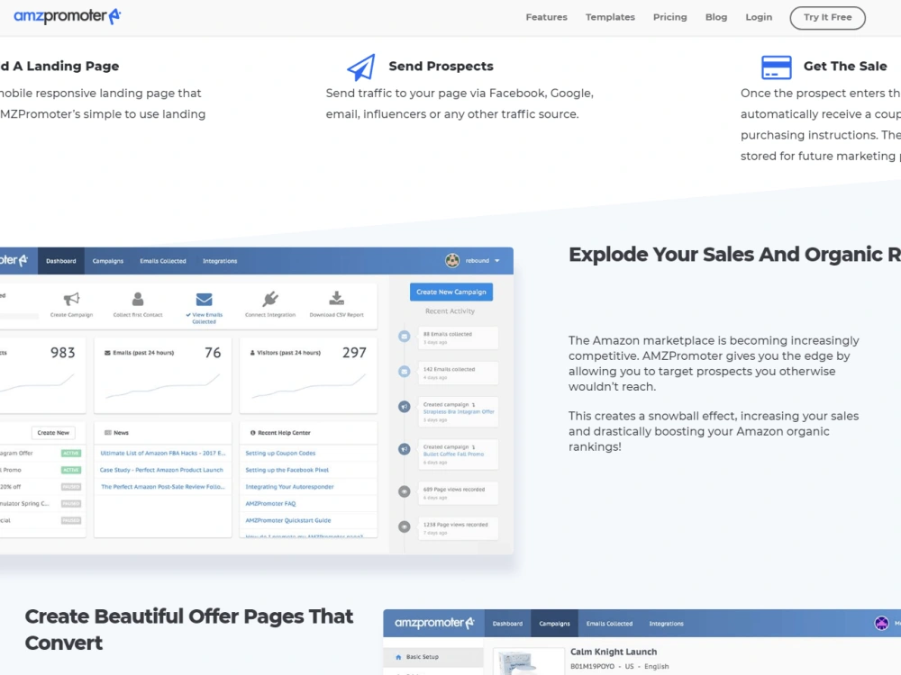Viewport: 901px width, 675px height.
Task: Click the Create New button
Action: [x=53, y=433]
